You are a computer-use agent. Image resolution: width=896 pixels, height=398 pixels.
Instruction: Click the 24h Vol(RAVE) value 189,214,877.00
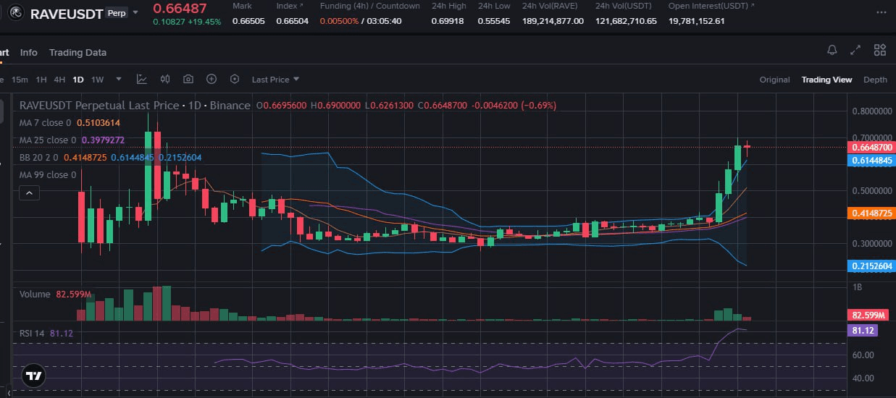[553, 21]
